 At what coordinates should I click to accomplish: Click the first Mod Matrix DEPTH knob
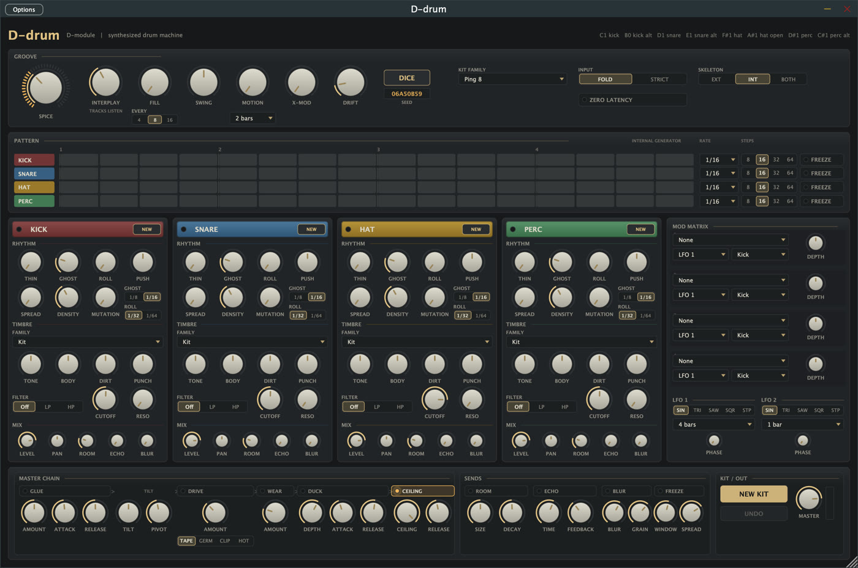pyautogui.click(x=816, y=242)
